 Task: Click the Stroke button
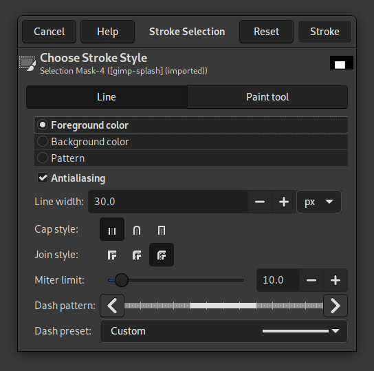pyautogui.click(x=324, y=32)
